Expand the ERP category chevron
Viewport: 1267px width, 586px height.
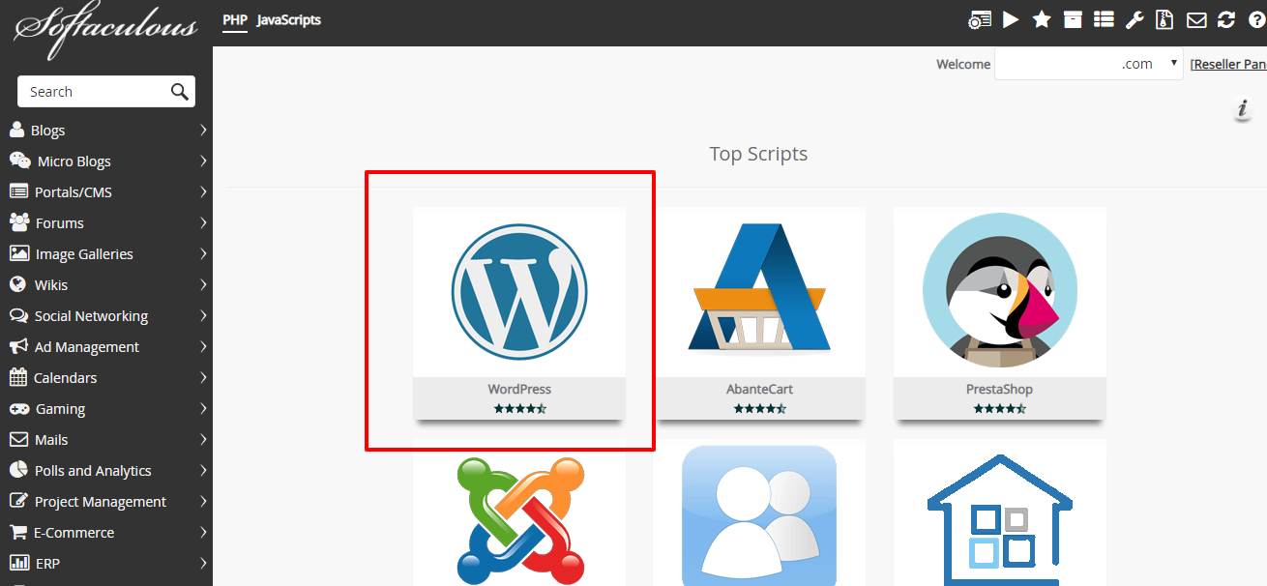203,563
